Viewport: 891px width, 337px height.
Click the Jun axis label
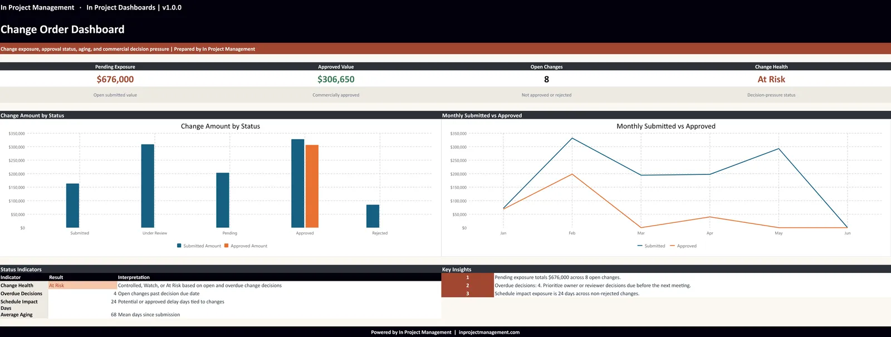[848, 233]
